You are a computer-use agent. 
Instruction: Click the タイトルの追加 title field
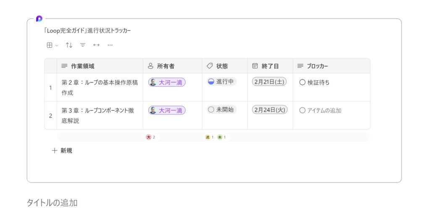coord(52,203)
